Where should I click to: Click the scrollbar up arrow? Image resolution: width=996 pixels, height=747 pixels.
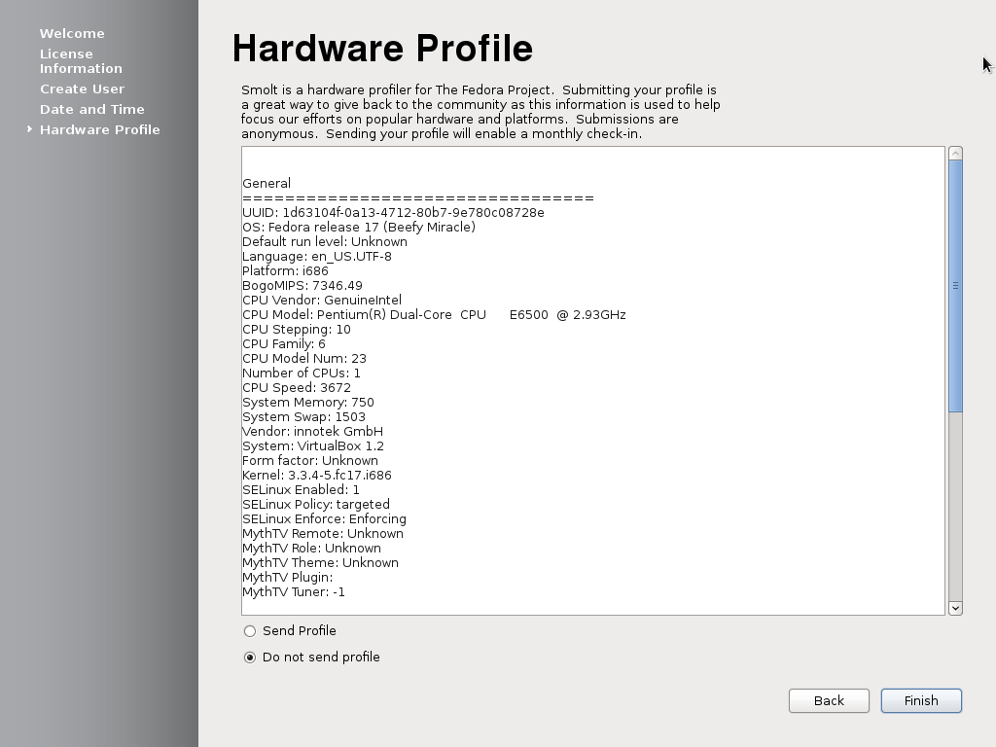[955, 153]
